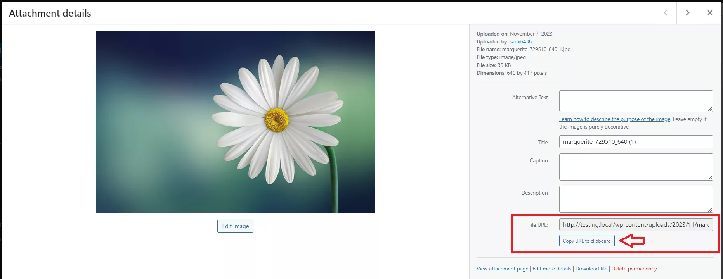Open 'Learn how to describe the purpose' link
723x279 pixels.
pos(615,119)
